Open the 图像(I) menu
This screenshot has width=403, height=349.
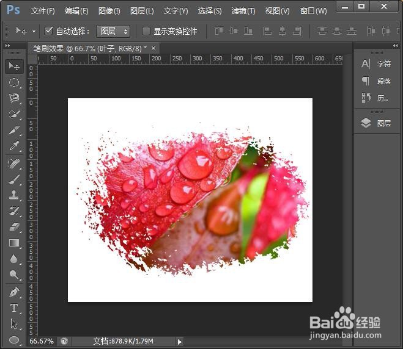109,11
